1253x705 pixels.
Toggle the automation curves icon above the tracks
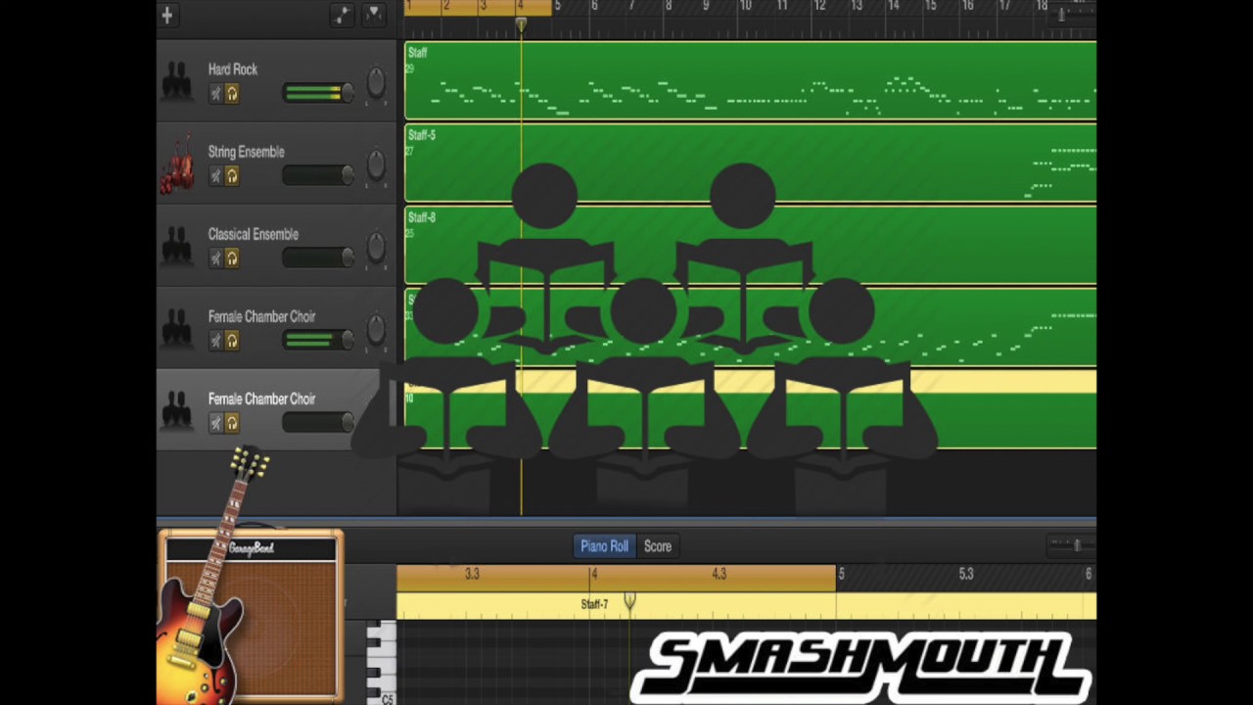tap(342, 15)
